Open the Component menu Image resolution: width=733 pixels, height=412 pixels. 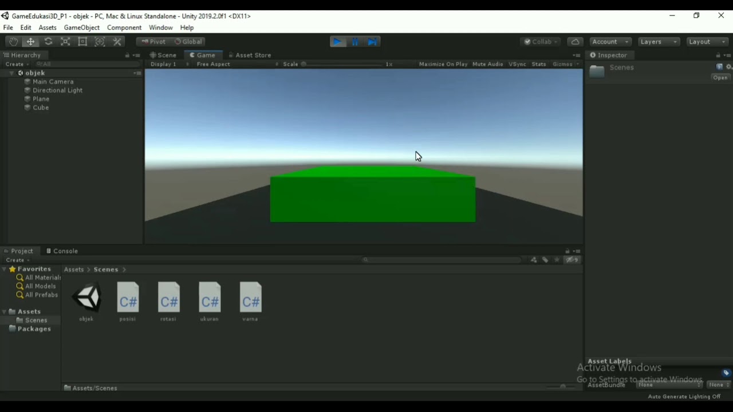124,27
